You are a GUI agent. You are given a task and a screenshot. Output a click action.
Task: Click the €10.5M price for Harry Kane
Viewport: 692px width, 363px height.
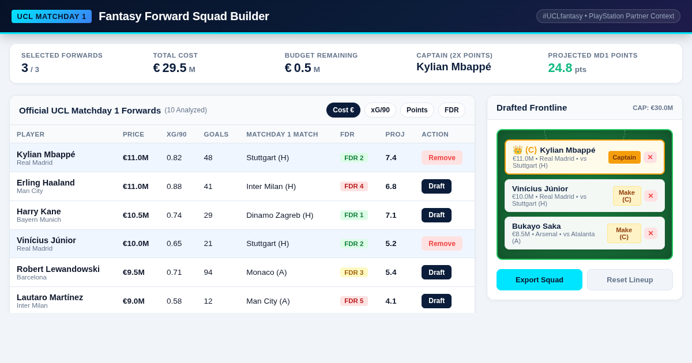[x=136, y=215]
